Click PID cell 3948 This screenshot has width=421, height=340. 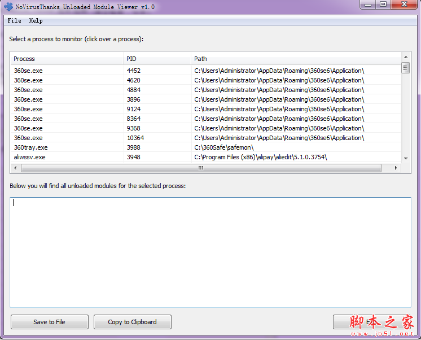[x=133, y=157]
